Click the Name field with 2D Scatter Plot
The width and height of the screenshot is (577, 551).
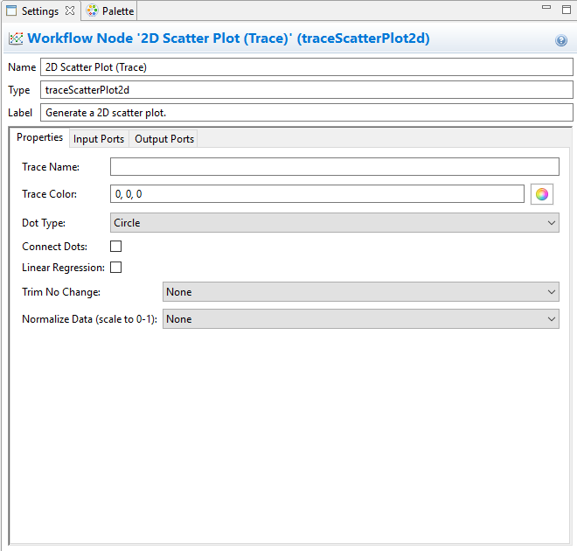click(307, 67)
